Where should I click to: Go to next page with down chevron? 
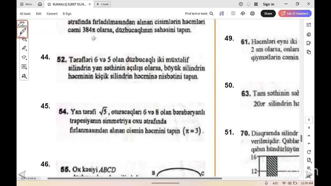(x=309, y=143)
